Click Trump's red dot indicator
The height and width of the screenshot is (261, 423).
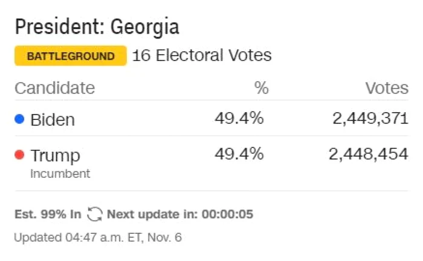click(19, 155)
